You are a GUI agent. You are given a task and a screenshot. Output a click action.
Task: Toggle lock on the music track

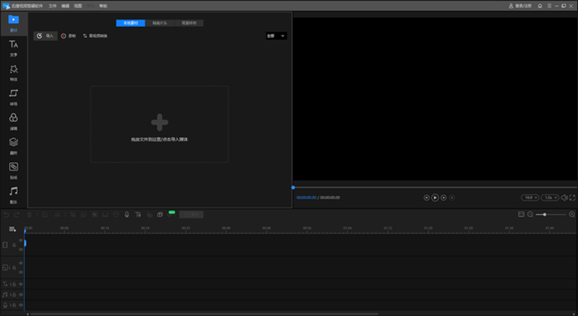14,295
